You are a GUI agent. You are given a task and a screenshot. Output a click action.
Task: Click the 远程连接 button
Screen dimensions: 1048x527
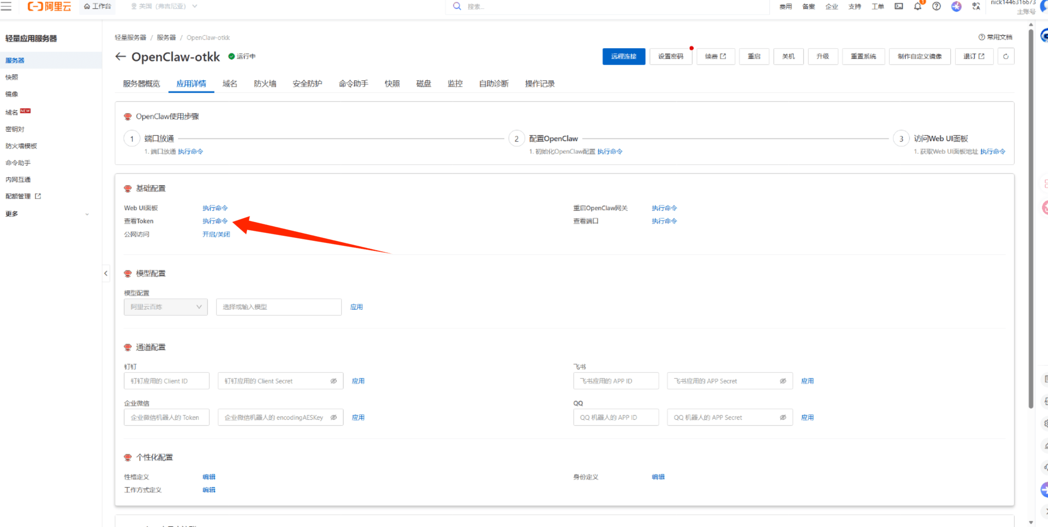[623, 57]
